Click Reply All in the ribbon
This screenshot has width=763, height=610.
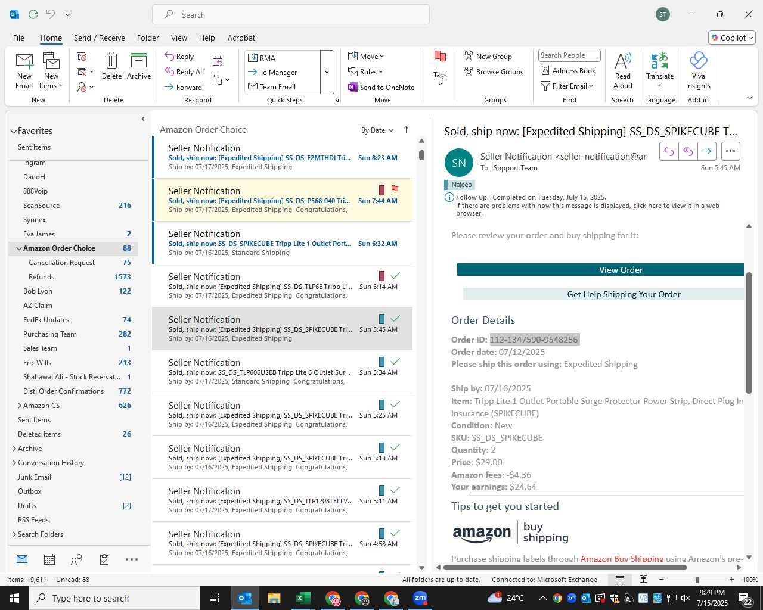pos(184,72)
